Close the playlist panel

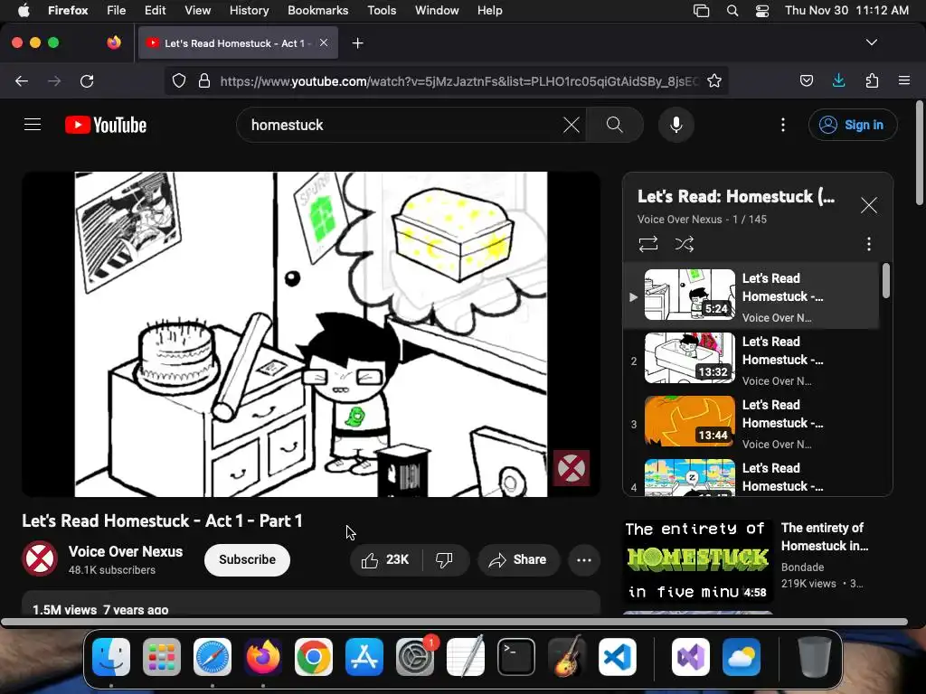[869, 205]
